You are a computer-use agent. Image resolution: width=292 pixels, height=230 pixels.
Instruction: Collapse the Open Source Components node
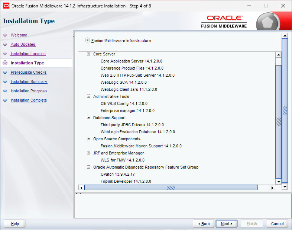pos(89,139)
